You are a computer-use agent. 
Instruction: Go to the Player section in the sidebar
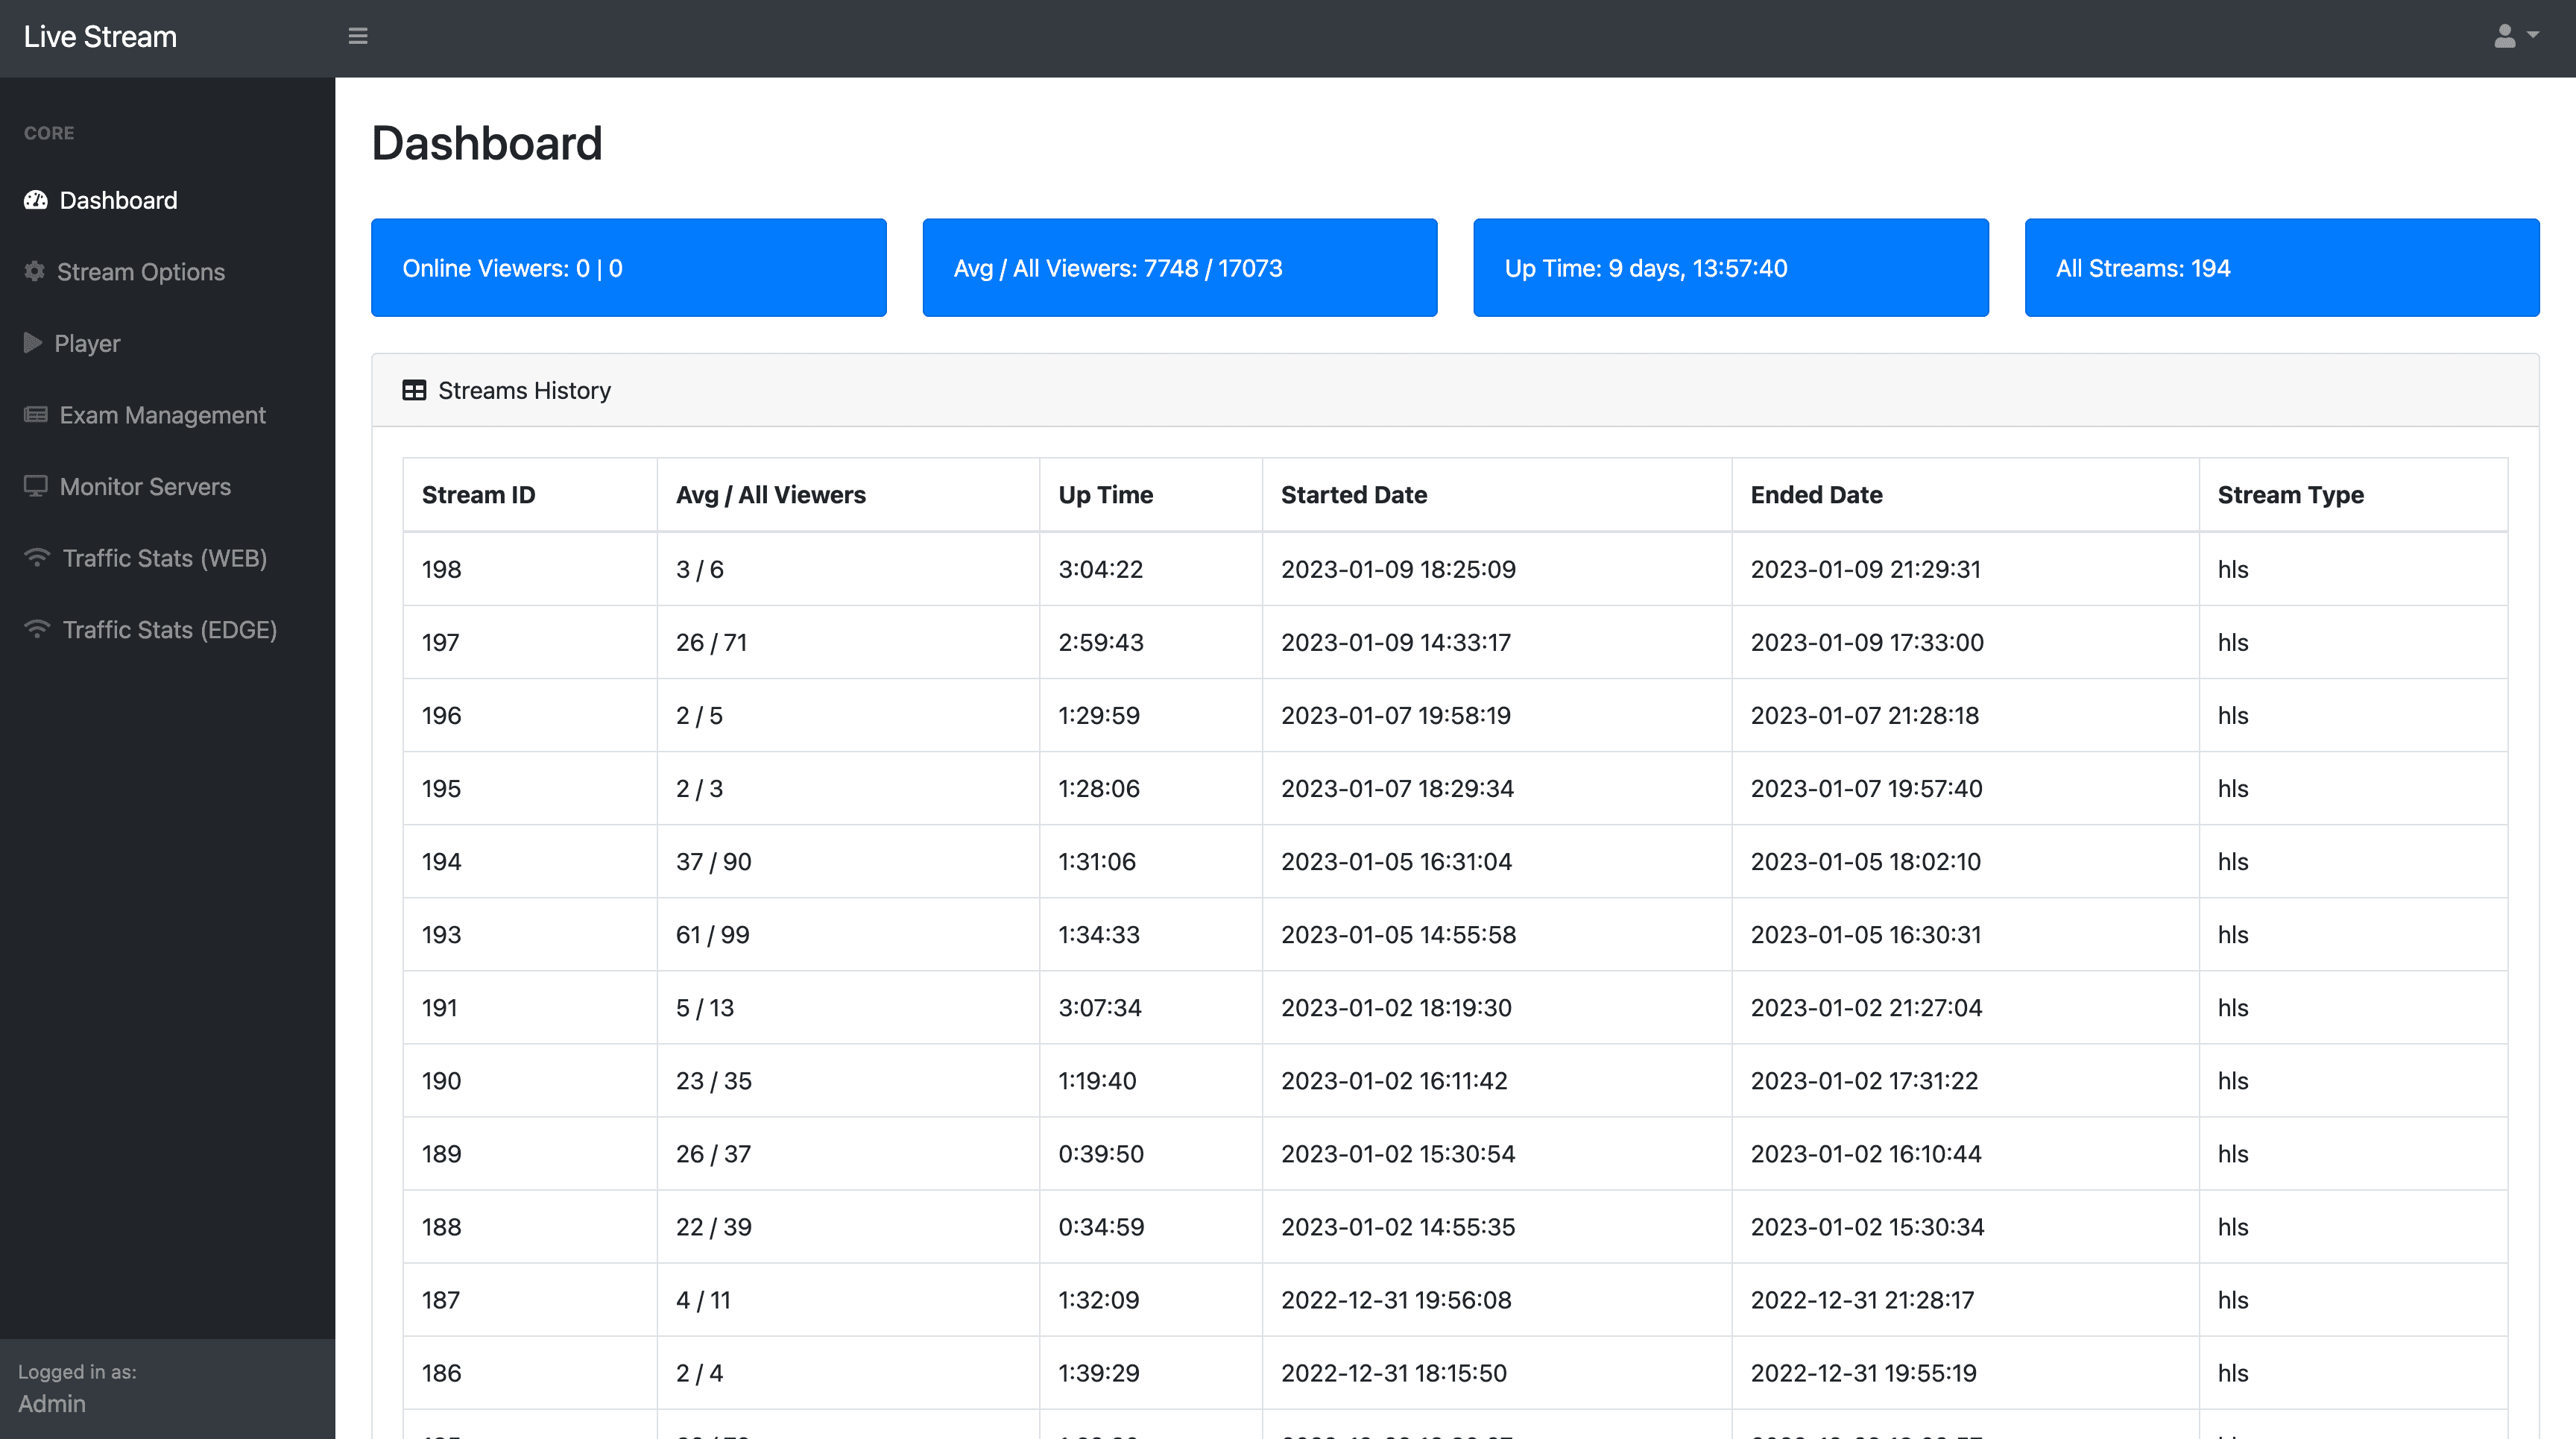pyautogui.click(x=87, y=343)
